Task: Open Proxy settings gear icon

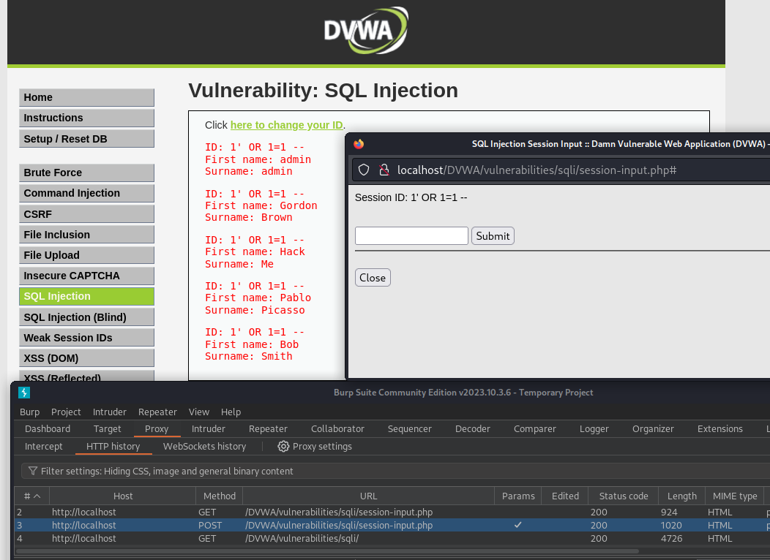Action: click(x=283, y=446)
